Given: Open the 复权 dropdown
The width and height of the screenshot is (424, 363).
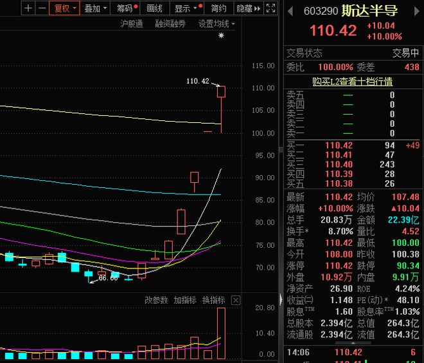Looking at the screenshot, I should (x=65, y=8).
